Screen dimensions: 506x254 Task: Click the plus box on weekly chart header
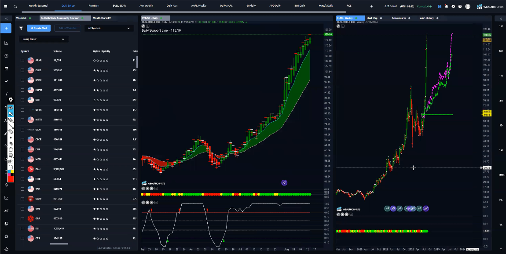(343, 26)
